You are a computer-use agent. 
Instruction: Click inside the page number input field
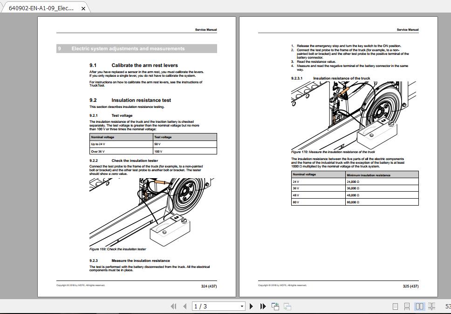210,306
